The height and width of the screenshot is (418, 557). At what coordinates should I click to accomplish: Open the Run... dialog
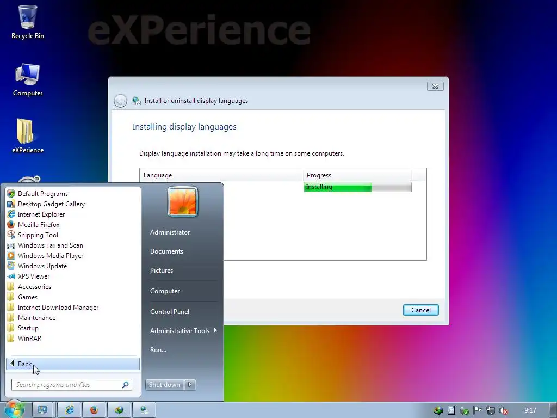tap(158, 350)
